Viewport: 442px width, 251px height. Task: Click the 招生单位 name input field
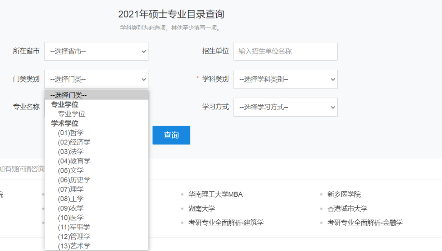point(285,51)
